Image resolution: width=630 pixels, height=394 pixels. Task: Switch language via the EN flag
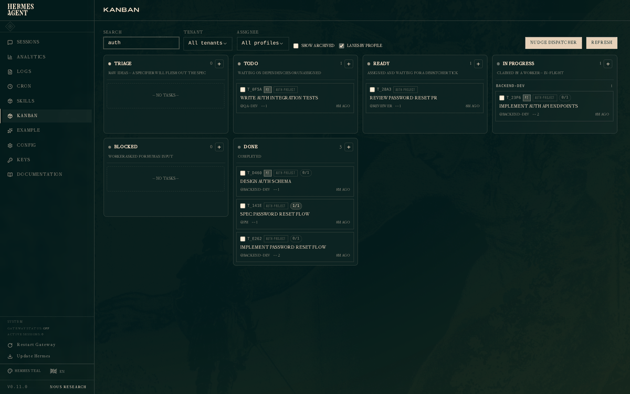pos(57,371)
